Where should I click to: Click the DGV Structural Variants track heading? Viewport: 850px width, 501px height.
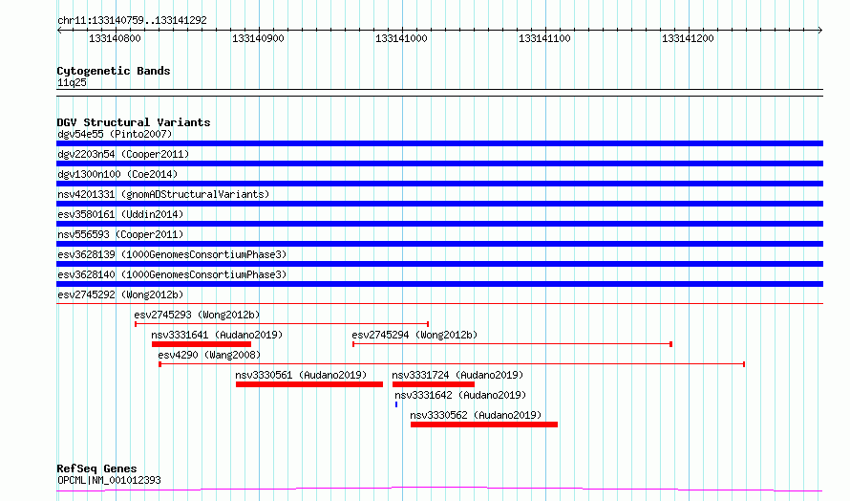click(x=134, y=122)
